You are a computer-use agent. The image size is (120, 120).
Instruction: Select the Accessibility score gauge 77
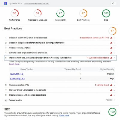60,13
